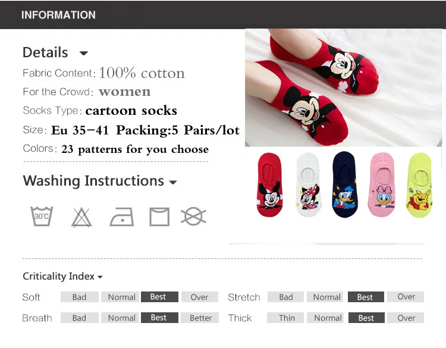Open the large Mickey socks photo
Image resolution: width=446 pixels, height=348 pixels.
(343, 87)
